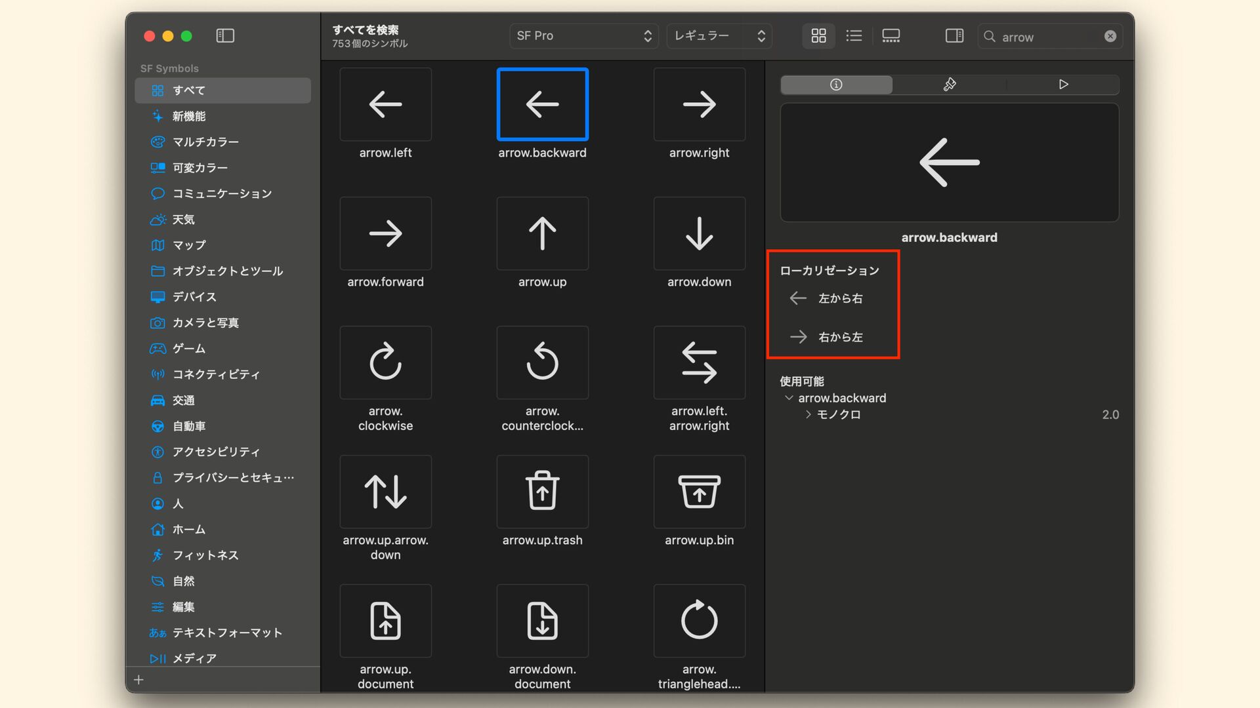Add a new collection with plus button
Screen dimensions: 1260x708
[138, 680]
